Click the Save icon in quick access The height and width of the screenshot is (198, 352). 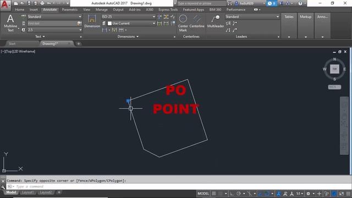pyautogui.click(x=29, y=3)
